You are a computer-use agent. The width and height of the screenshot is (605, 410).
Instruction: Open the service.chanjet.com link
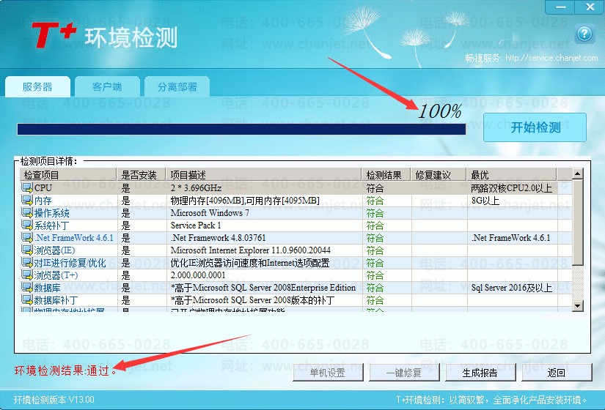[551, 58]
